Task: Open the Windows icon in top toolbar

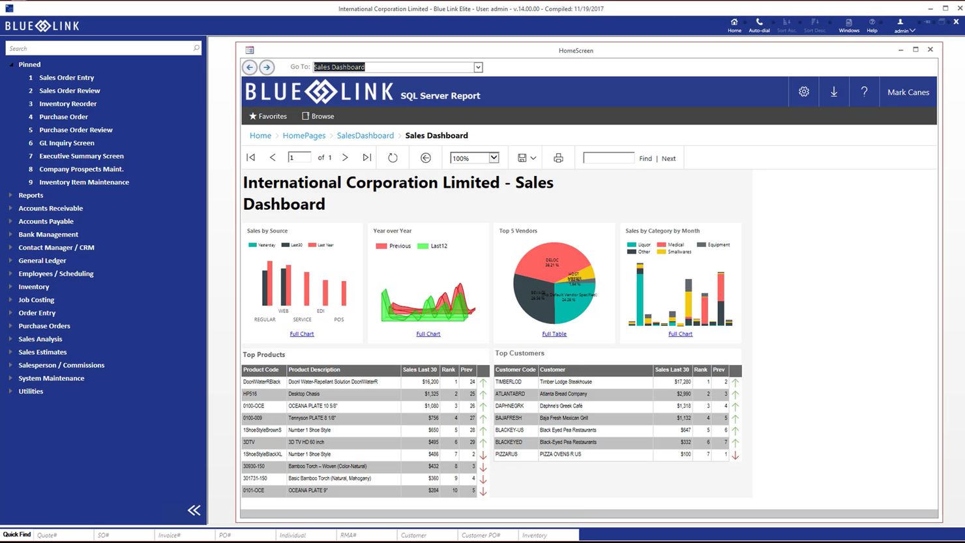Action: (x=848, y=26)
